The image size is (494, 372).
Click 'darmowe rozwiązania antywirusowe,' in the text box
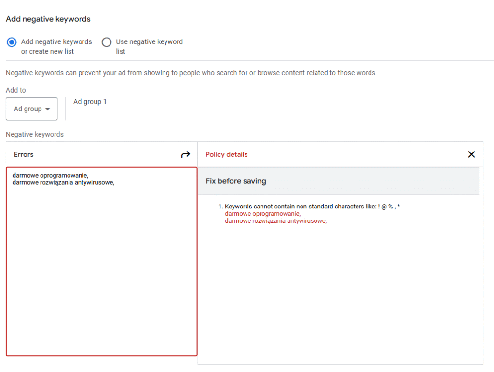63,182
